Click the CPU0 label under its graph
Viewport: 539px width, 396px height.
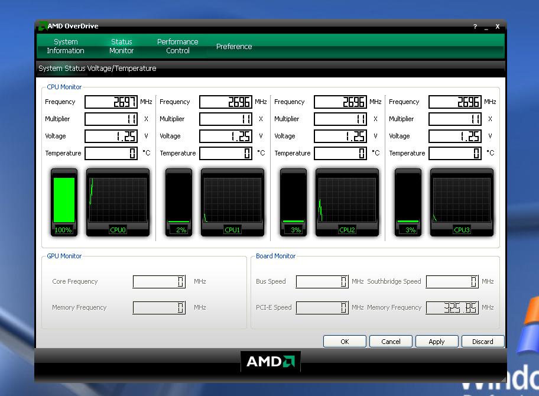pos(118,230)
